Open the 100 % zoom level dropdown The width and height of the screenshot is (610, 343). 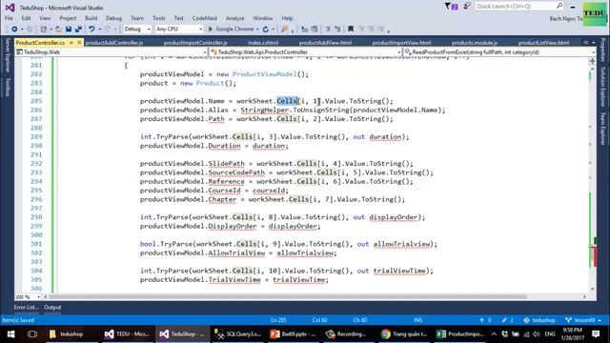click(28, 297)
